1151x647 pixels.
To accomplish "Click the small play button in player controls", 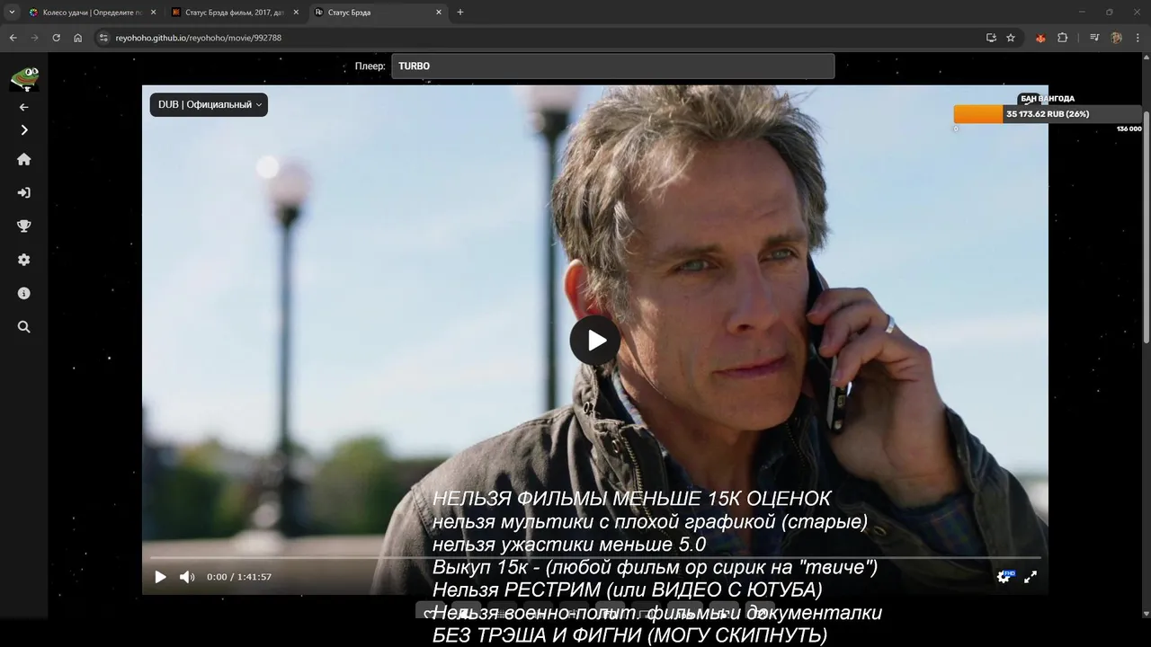I will tap(160, 577).
